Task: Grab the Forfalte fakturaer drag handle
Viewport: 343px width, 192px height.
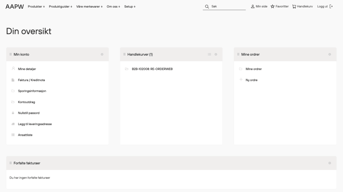Action: tap(11, 163)
